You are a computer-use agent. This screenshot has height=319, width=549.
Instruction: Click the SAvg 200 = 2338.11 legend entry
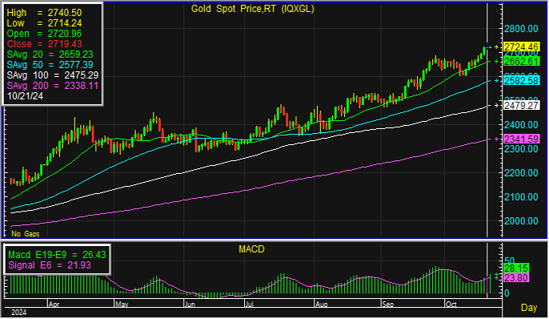coord(53,86)
